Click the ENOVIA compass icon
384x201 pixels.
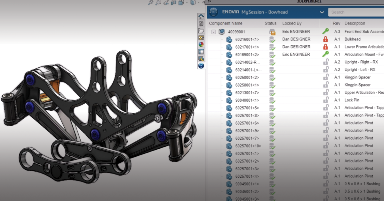213,12
